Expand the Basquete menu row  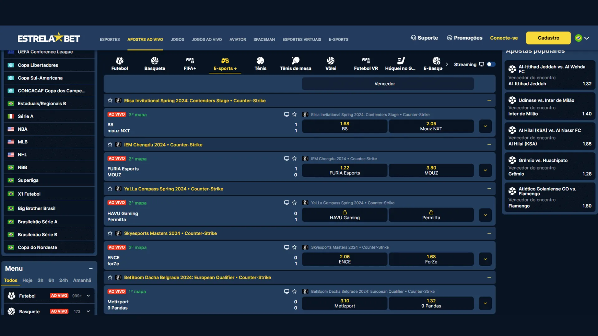coord(50,311)
